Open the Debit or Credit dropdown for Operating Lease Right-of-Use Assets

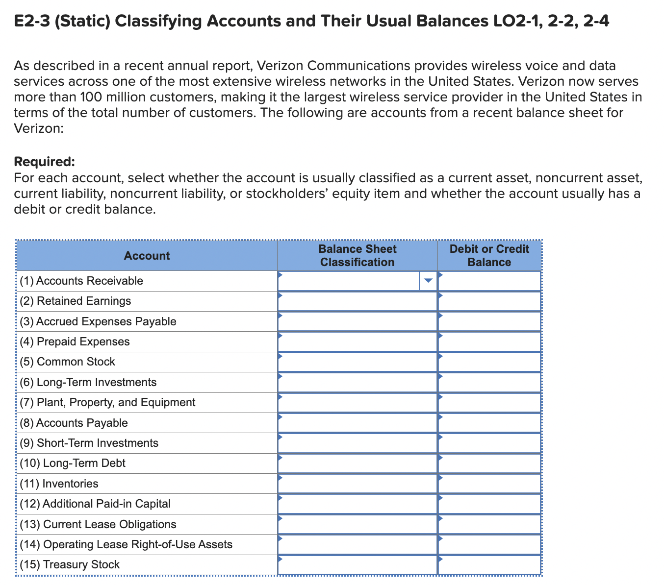(x=489, y=544)
